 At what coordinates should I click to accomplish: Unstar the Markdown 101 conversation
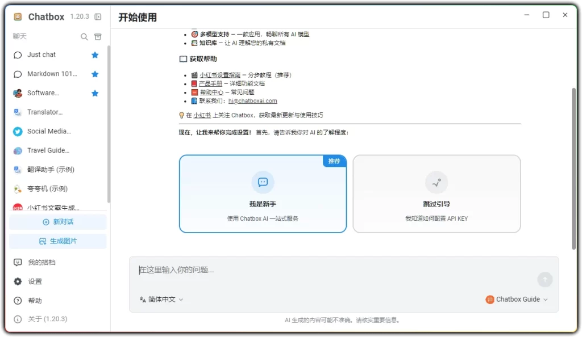click(x=95, y=74)
